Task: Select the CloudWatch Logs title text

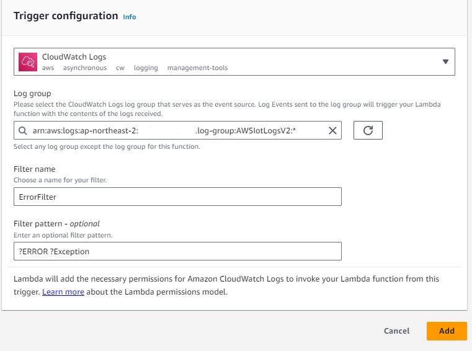Action: (74, 56)
